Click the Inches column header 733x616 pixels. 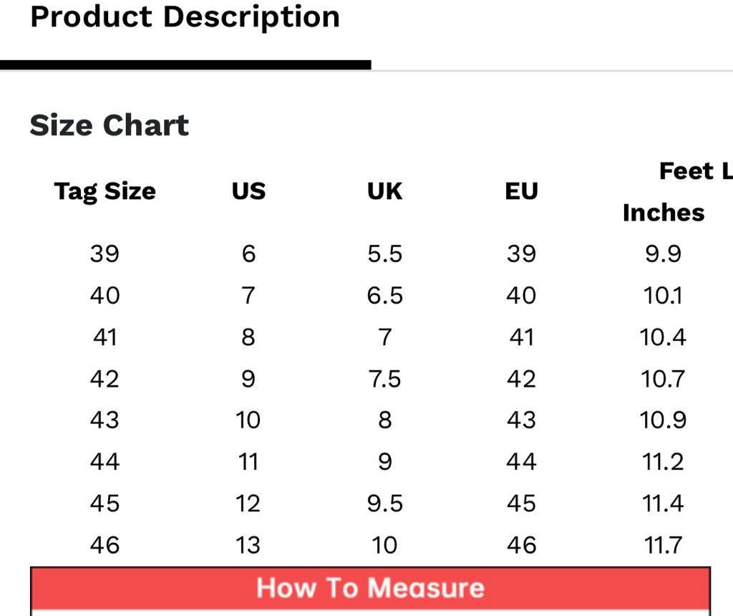(664, 213)
